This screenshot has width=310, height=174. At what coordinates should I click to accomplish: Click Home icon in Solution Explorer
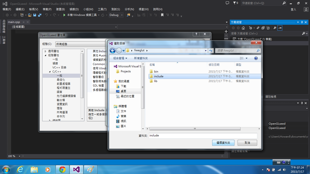click(243, 28)
